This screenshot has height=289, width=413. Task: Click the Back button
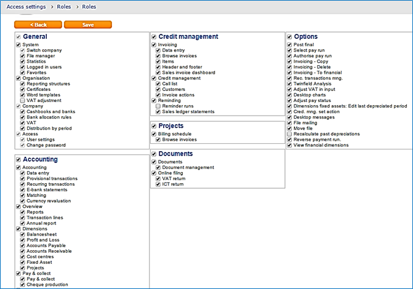[x=38, y=25]
